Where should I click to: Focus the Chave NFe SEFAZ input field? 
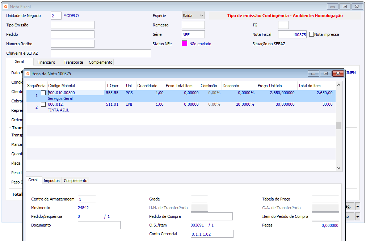point(101,53)
